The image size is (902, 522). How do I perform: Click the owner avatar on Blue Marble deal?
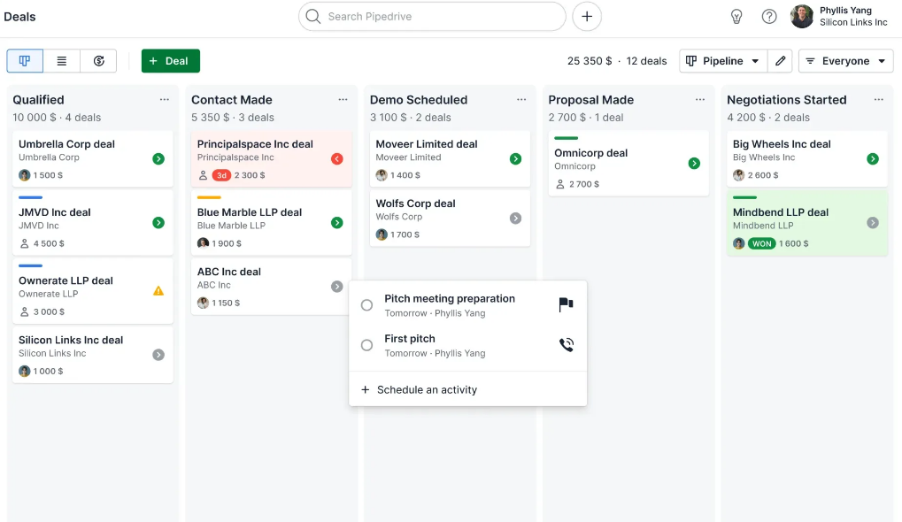203,244
